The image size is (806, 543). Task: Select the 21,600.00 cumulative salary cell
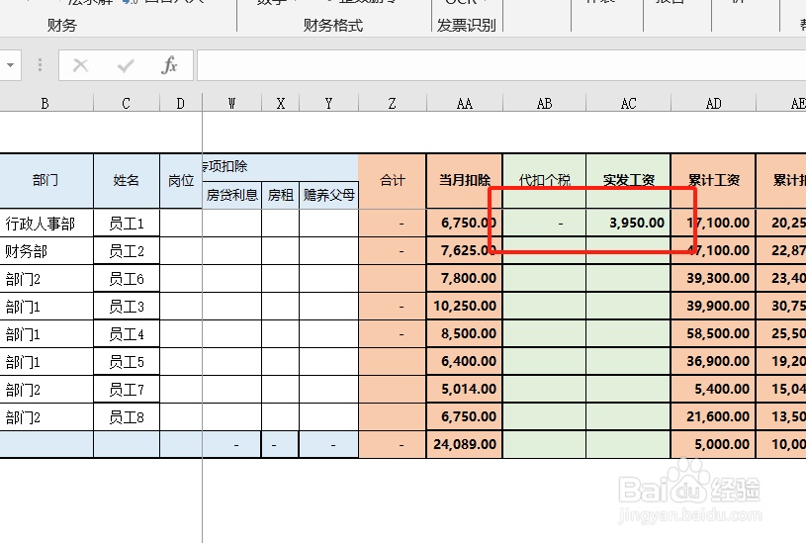coord(713,417)
